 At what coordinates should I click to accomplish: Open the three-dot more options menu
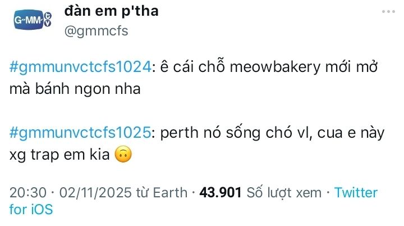tap(388, 12)
